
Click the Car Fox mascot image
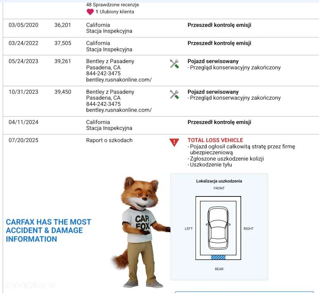point(141,231)
